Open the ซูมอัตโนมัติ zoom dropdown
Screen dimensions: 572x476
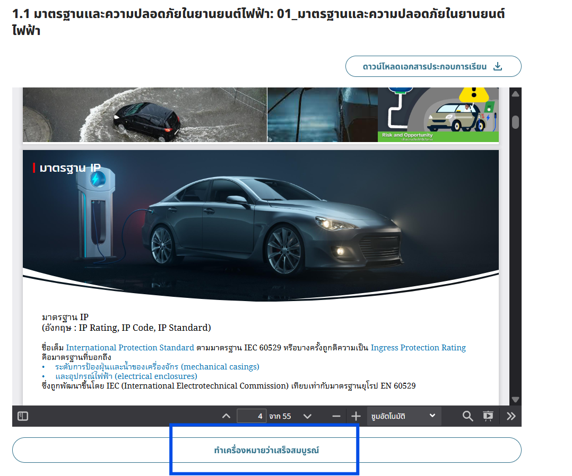point(404,416)
